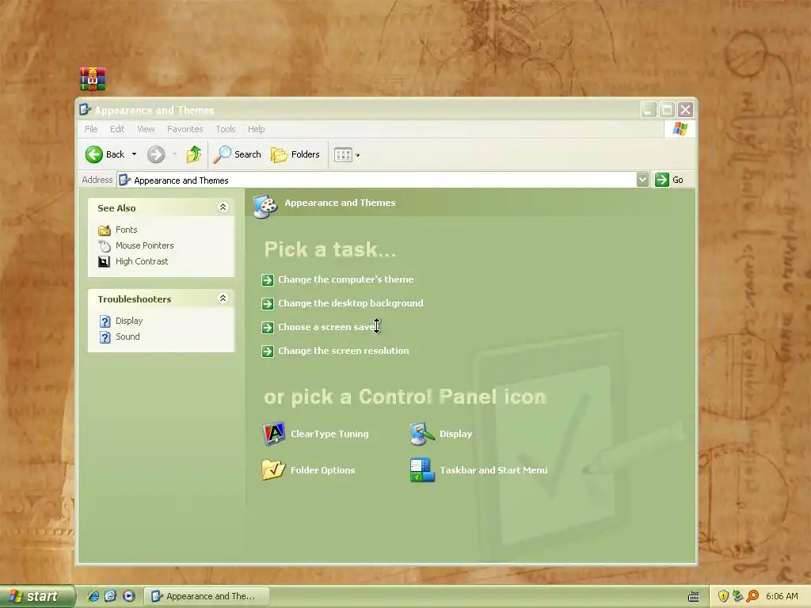Open the ClearType Tuning icon

273,434
